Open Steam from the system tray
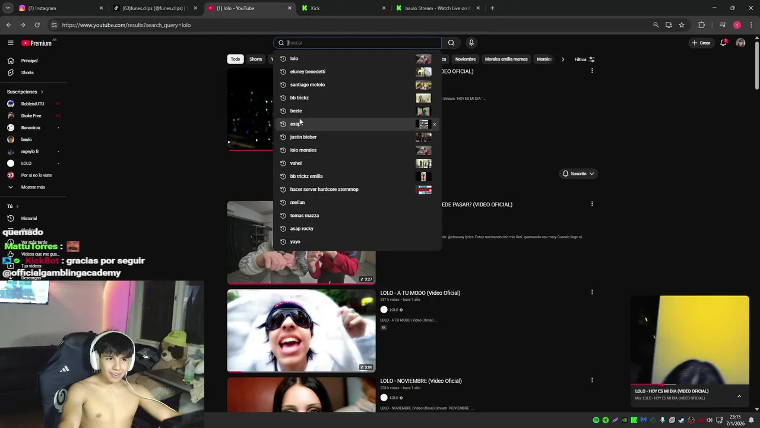 click(x=682, y=420)
